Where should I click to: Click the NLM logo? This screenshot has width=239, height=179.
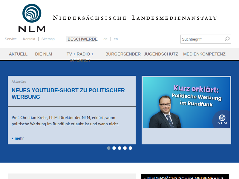click(x=32, y=18)
